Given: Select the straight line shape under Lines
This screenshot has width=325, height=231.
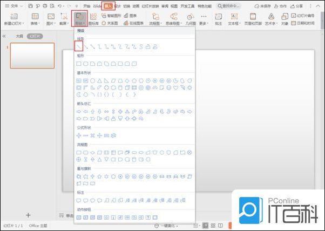Looking at the screenshot, I should [x=79, y=46].
